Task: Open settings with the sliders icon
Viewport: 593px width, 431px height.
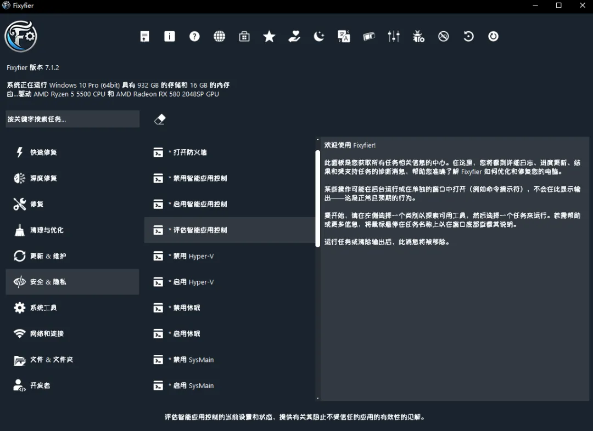Action: pos(394,36)
